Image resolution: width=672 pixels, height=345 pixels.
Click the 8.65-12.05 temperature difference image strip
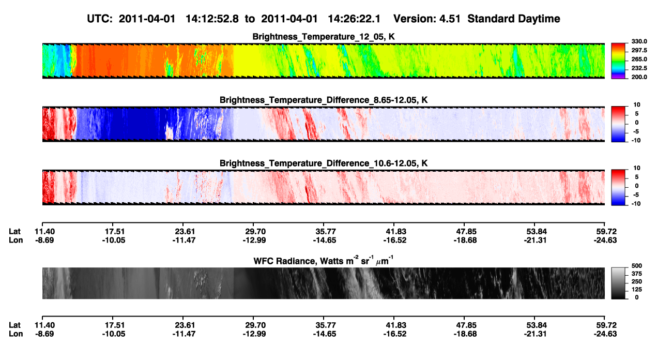323,124
